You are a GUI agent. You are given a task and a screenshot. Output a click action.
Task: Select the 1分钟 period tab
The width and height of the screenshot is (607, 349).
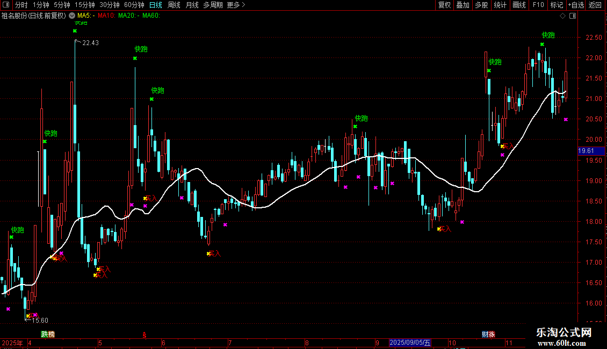coord(41,5)
